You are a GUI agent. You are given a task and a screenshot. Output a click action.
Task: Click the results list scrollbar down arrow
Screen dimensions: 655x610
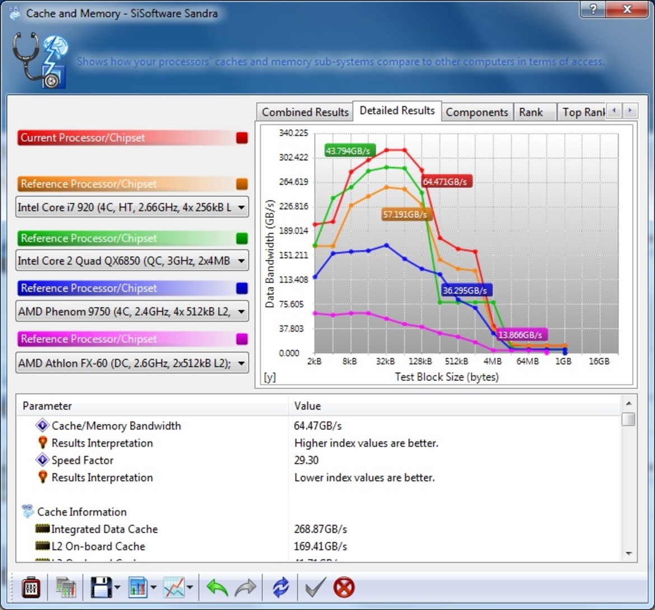629,553
